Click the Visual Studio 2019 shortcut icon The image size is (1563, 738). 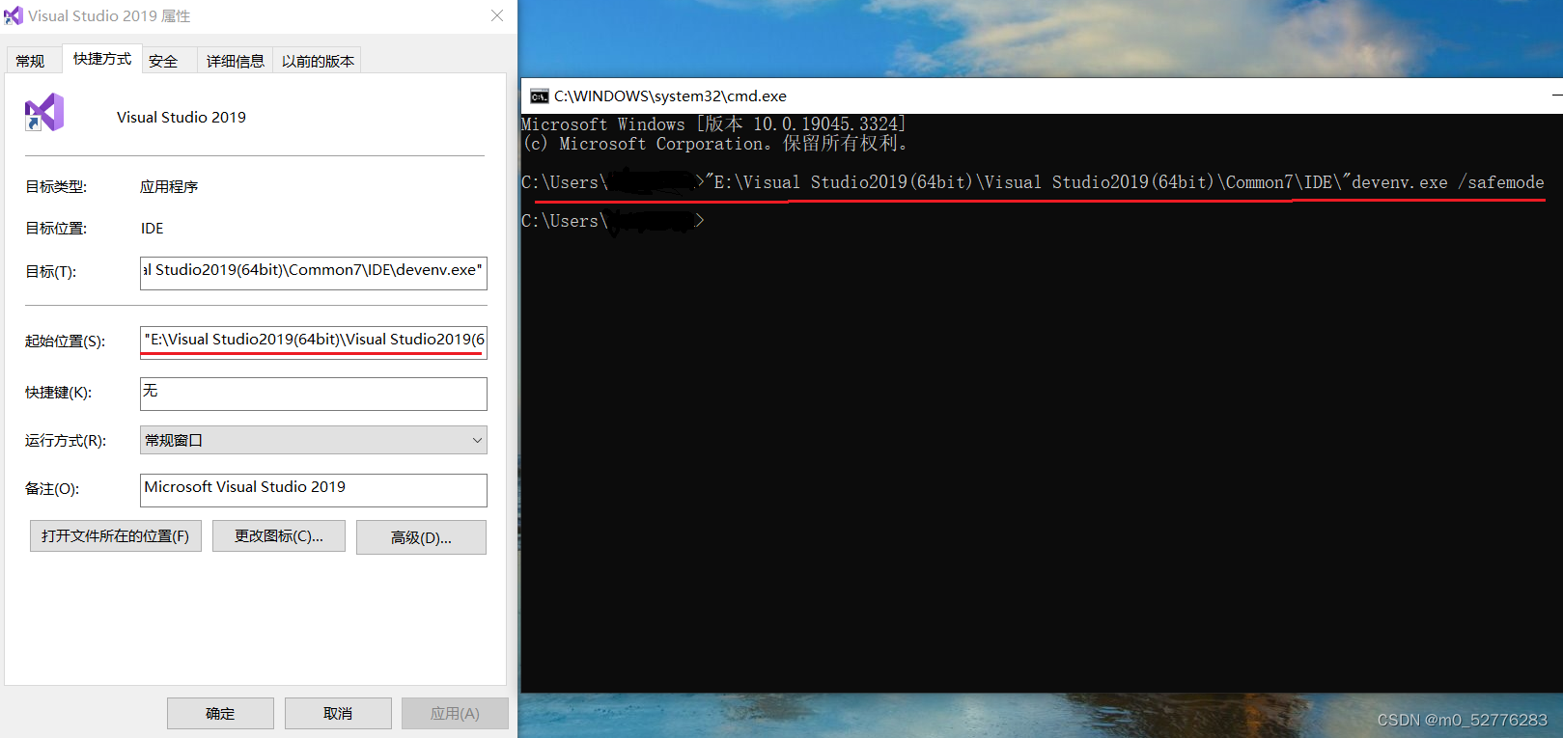(44, 114)
